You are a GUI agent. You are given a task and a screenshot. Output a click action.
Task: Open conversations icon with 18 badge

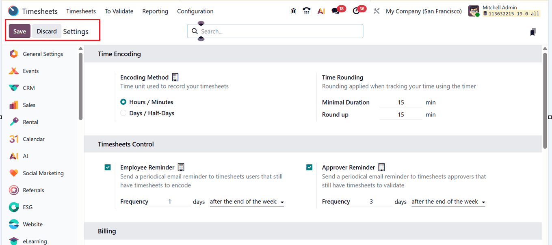click(336, 11)
